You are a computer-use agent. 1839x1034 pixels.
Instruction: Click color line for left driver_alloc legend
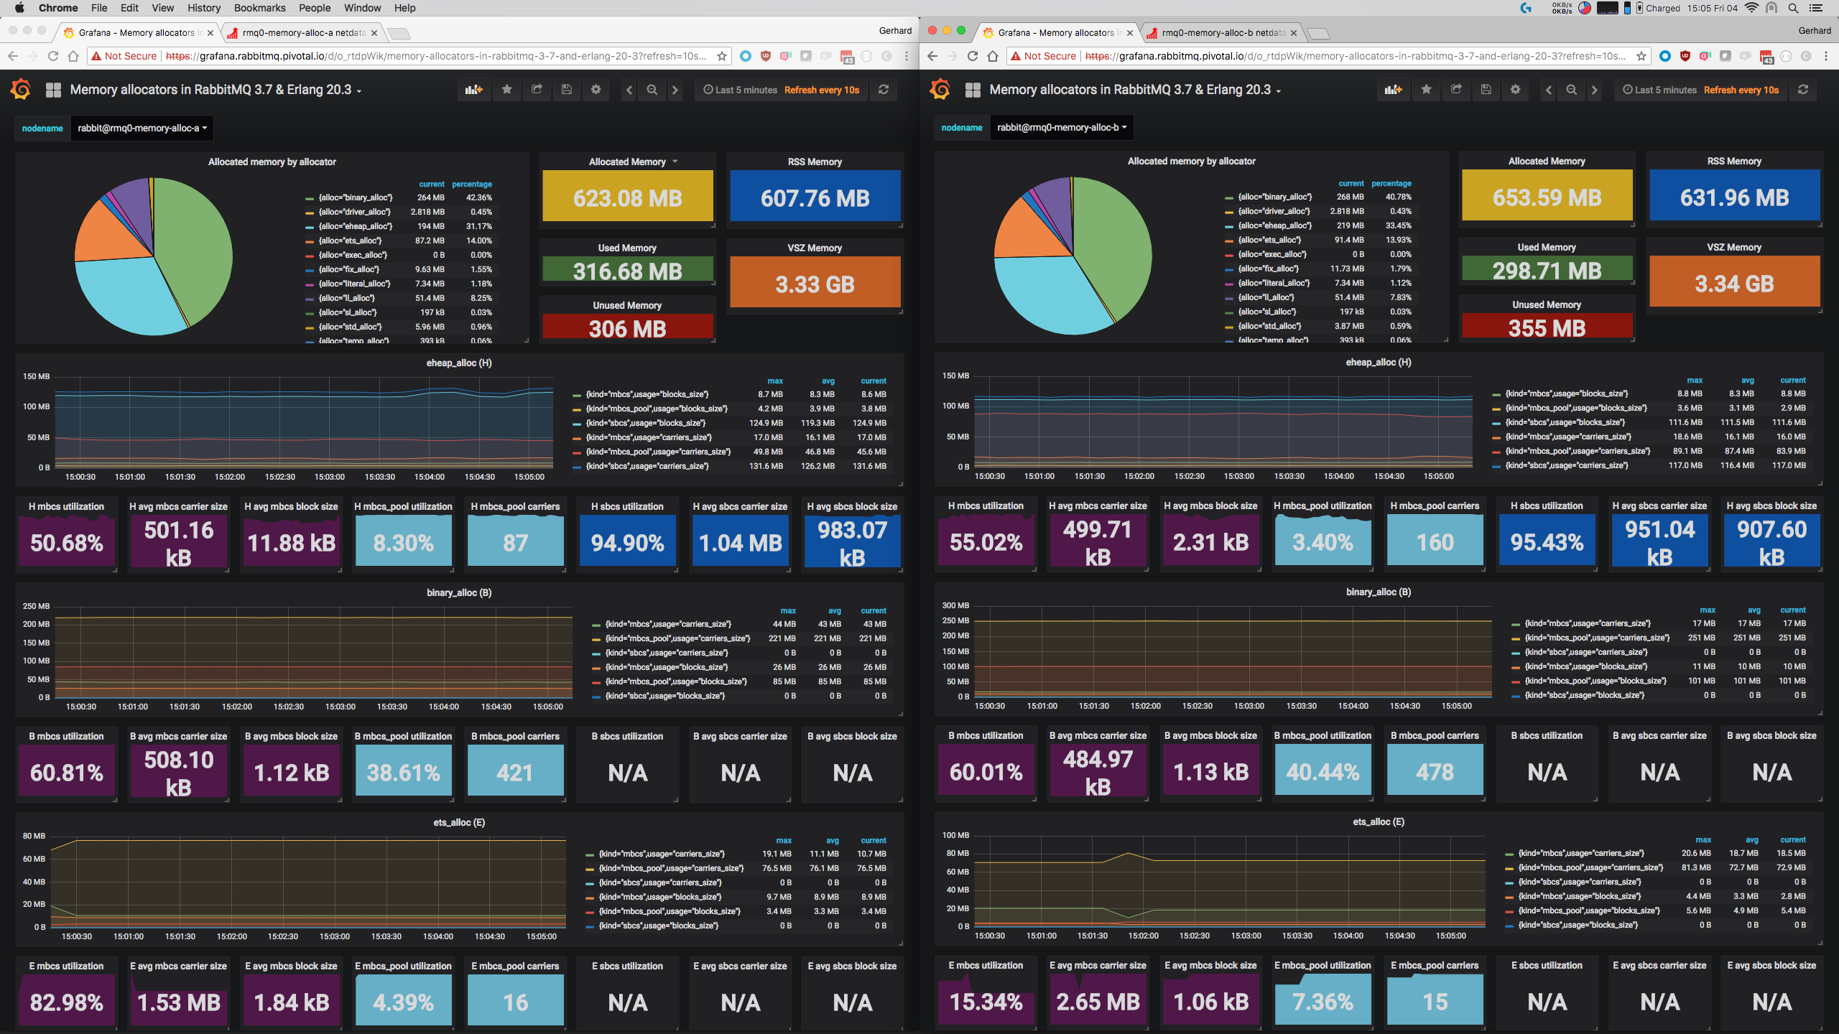[310, 213]
